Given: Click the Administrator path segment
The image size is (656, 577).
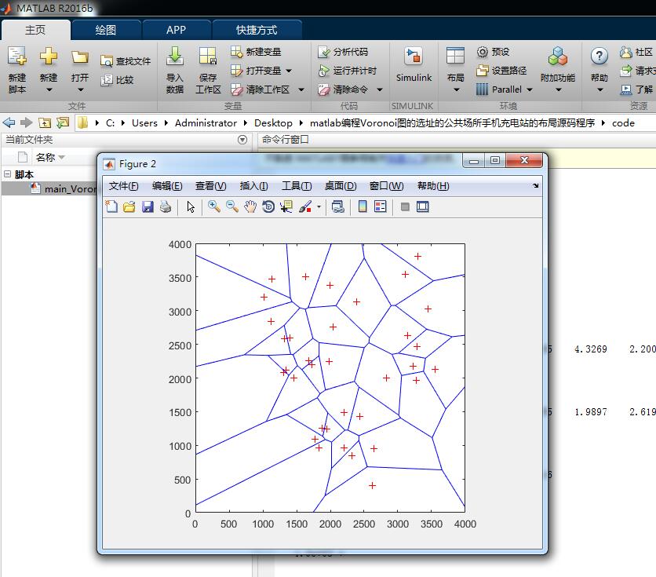Looking at the screenshot, I should (x=206, y=123).
